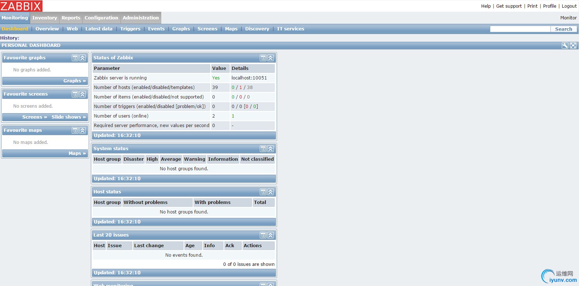Open the Monitoring main menu

pyautogui.click(x=15, y=18)
